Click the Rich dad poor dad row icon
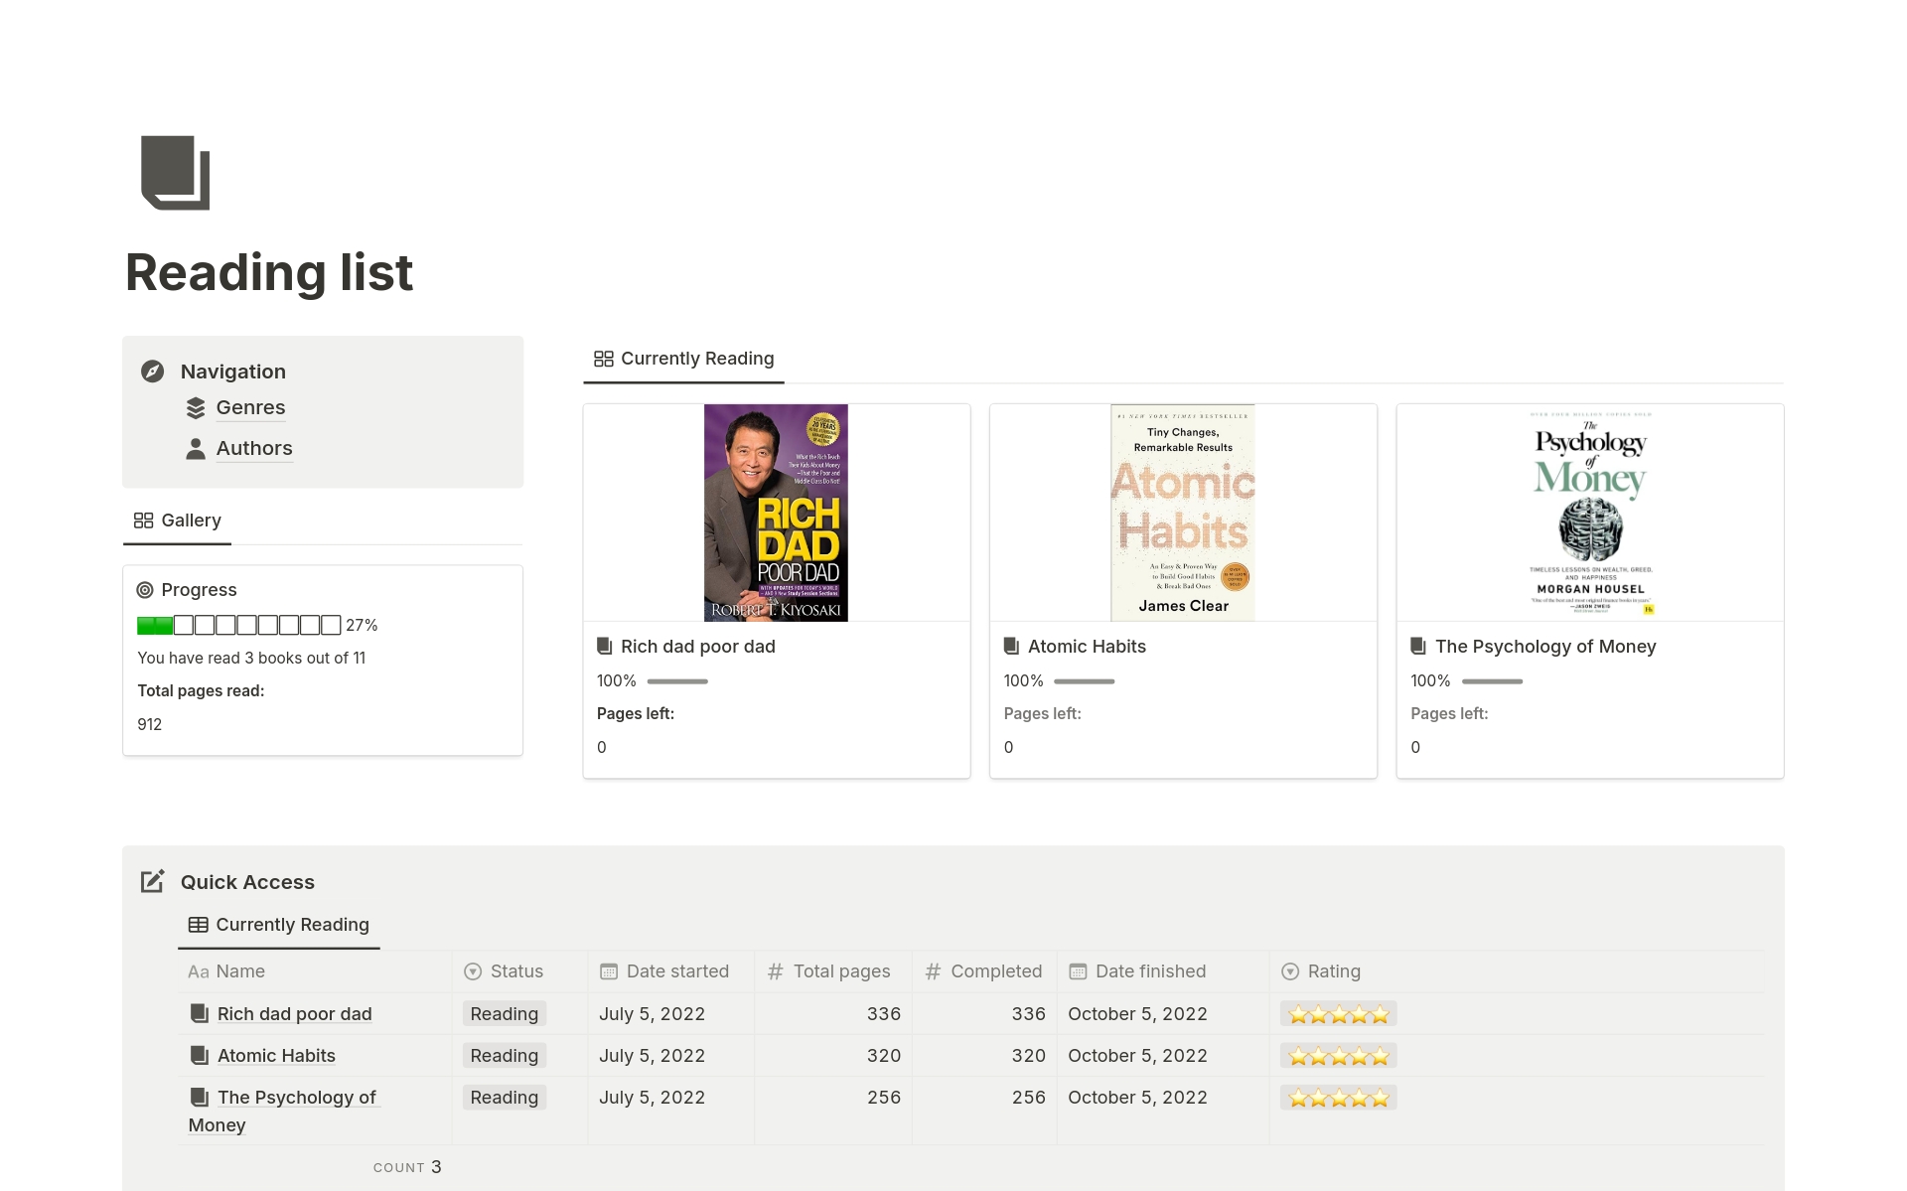The image size is (1907, 1191). click(x=200, y=1013)
